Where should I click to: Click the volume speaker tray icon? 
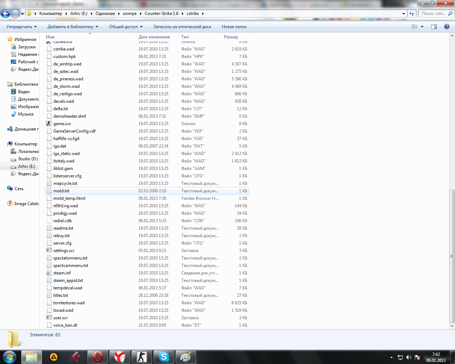point(409,357)
